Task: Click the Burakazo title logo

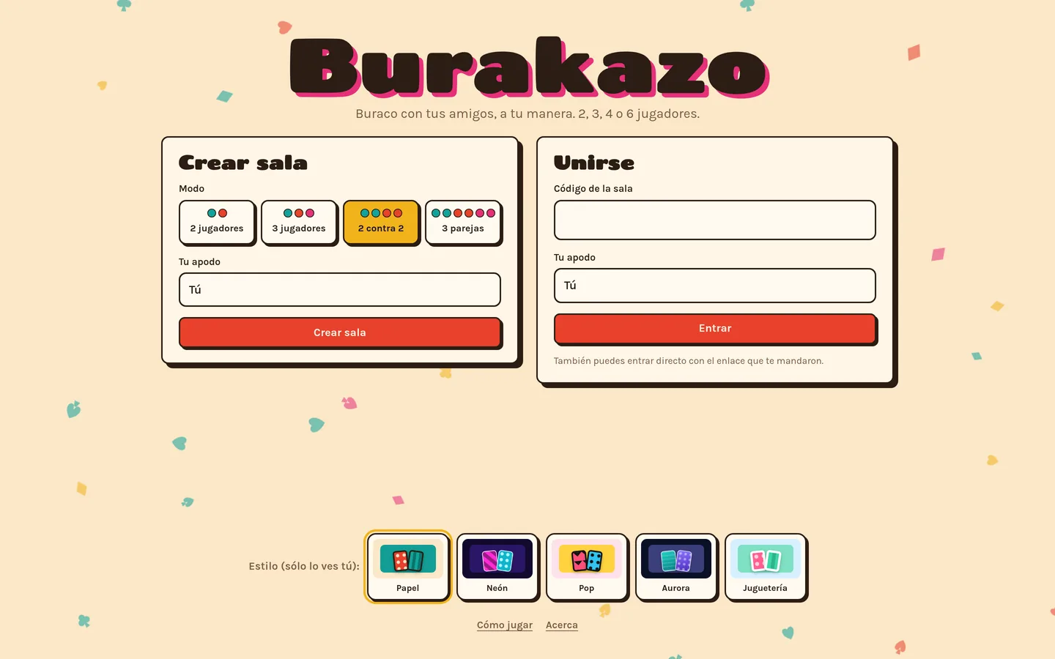Action: coord(529,67)
